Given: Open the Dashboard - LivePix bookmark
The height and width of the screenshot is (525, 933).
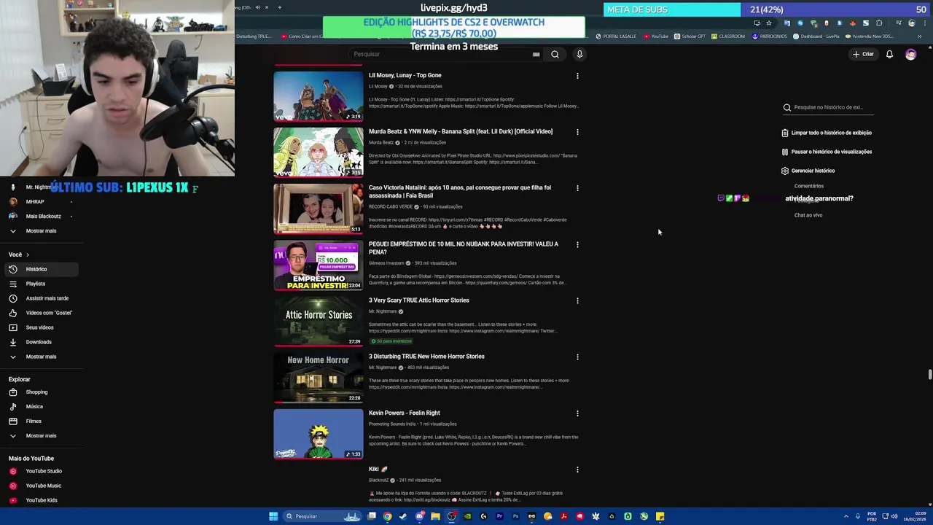Looking at the screenshot, I should point(816,36).
